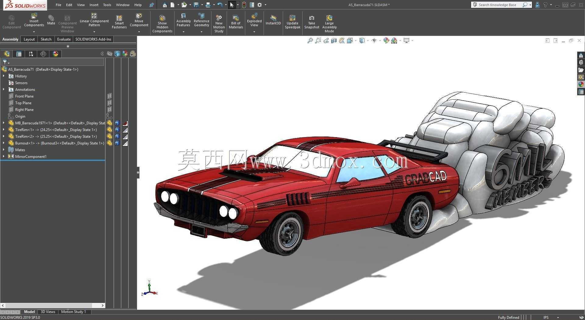Insert a Bill of Materials
The width and height of the screenshot is (585, 320).
pyautogui.click(x=236, y=22)
